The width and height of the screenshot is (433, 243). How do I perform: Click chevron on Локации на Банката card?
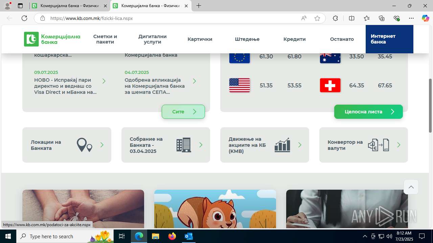(102, 145)
